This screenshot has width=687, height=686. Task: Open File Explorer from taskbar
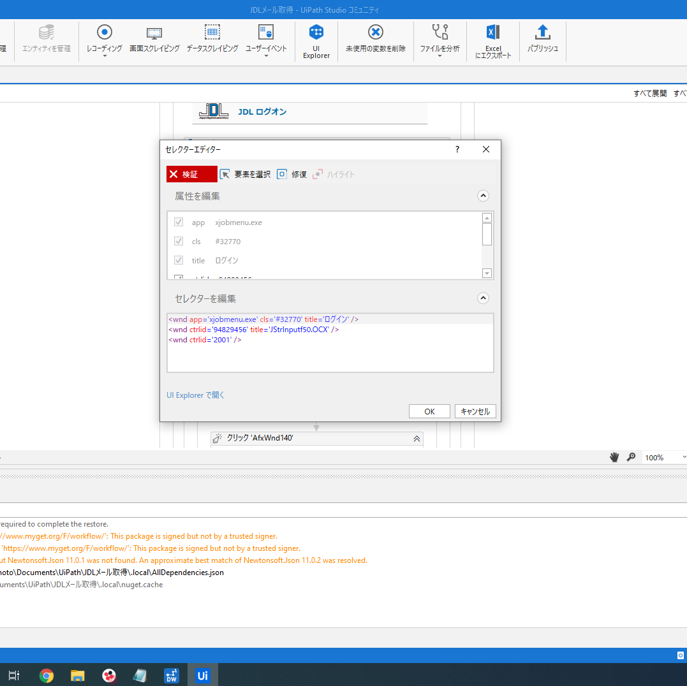click(78, 676)
